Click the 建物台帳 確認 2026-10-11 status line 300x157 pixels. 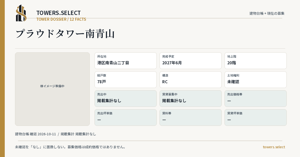coord(55,134)
